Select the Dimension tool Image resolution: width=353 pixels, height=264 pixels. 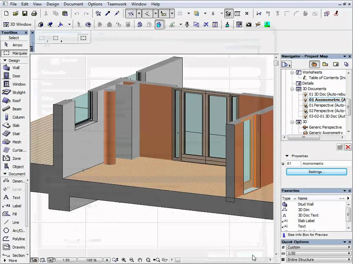click(14, 181)
